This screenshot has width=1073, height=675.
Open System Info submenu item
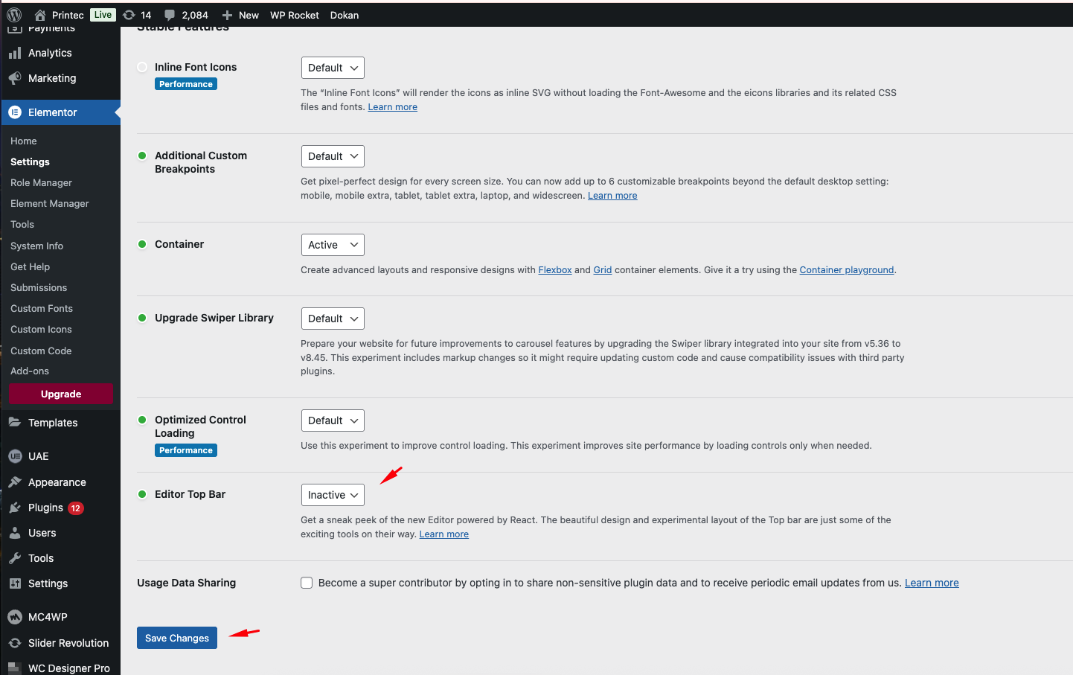(36, 246)
